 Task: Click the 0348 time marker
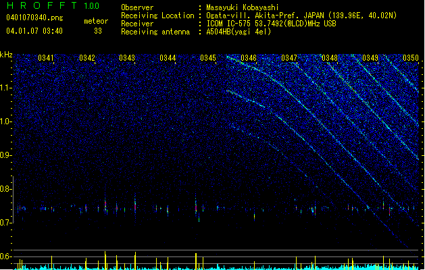tap(330, 58)
